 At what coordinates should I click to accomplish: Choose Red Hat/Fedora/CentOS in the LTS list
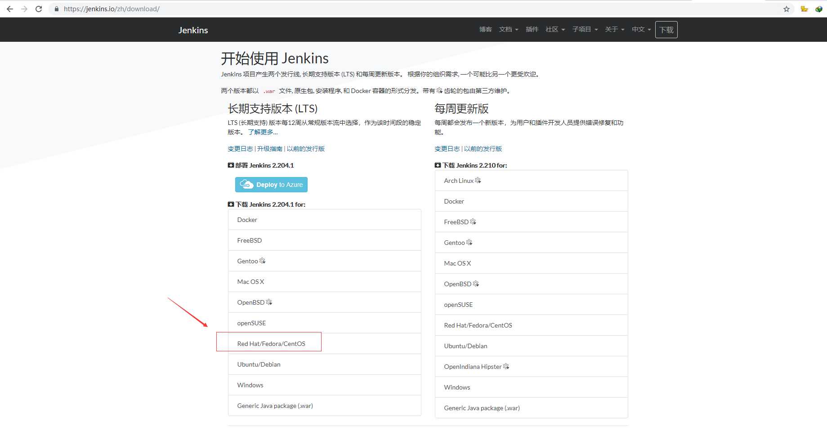point(325,344)
